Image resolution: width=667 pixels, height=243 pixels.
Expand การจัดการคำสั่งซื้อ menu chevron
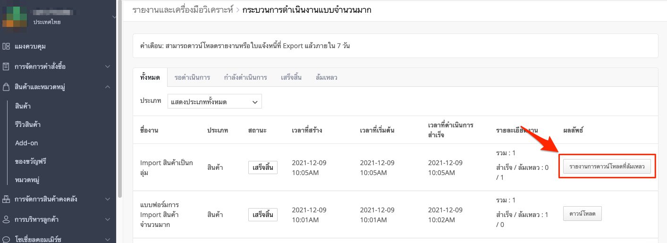click(108, 67)
